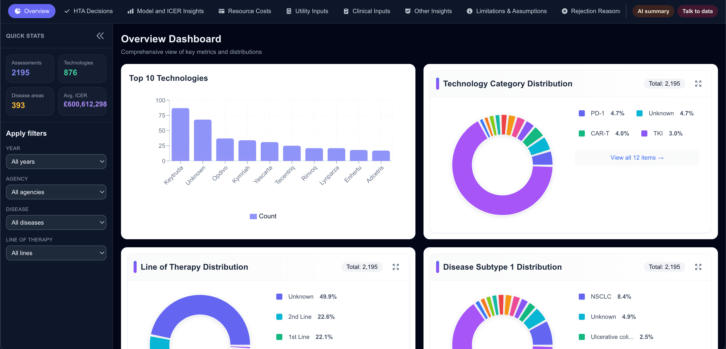This screenshot has height=349, width=726.
Task: Click the Overview pie chart icon
Action: coord(17,11)
